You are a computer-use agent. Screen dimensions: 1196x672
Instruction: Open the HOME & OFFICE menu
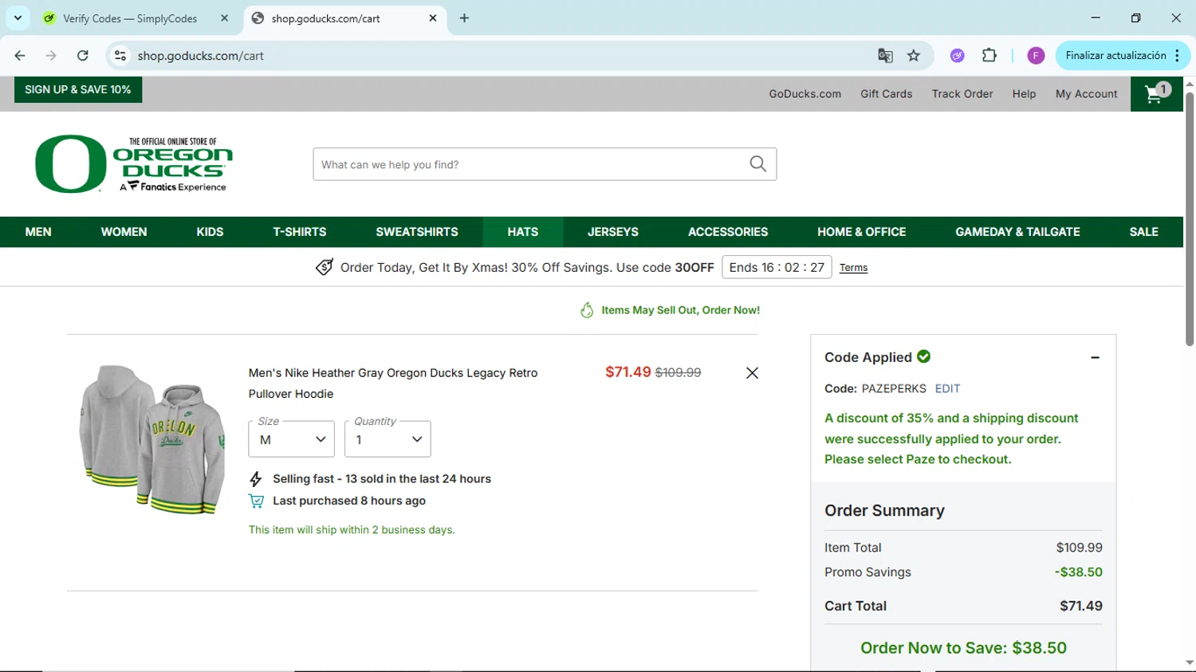point(862,232)
